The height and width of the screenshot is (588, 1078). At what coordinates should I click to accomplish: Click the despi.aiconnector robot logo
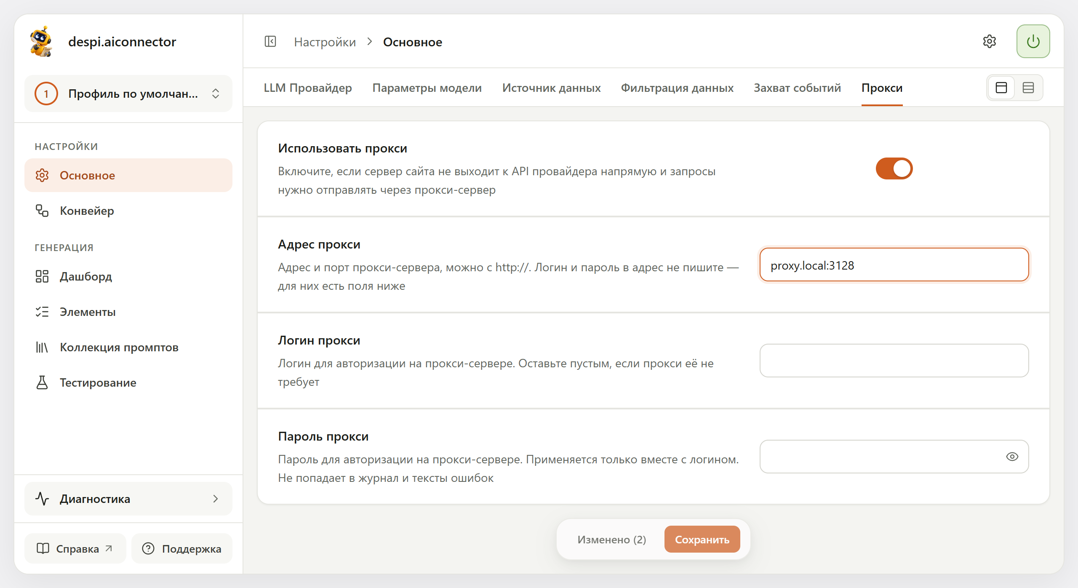pos(41,41)
